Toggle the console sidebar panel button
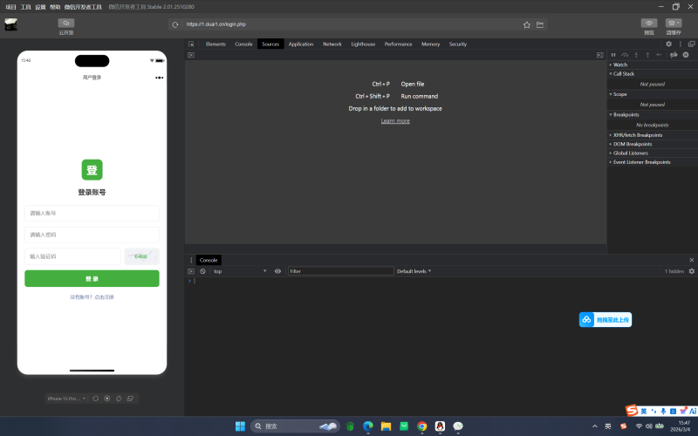Image resolution: width=698 pixels, height=436 pixels. pyautogui.click(x=191, y=271)
